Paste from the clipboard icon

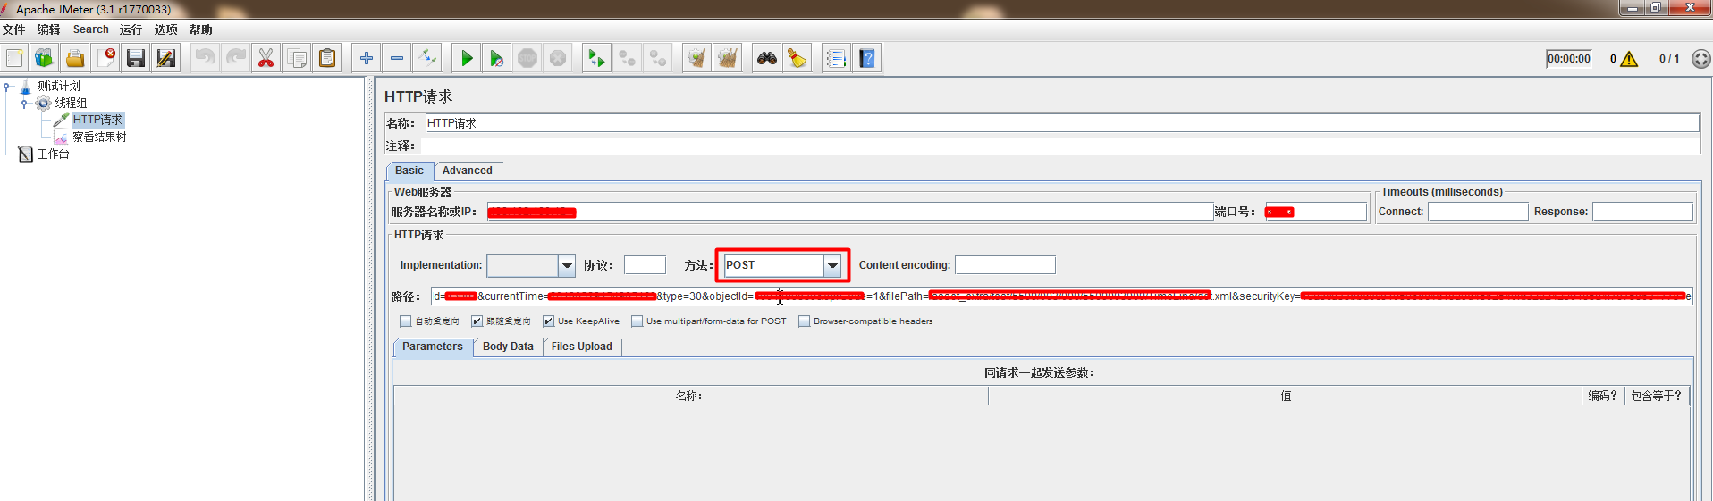327,59
